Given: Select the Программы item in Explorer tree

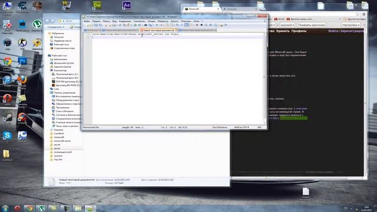Looking at the screenshot, I should [x=62, y=107].
